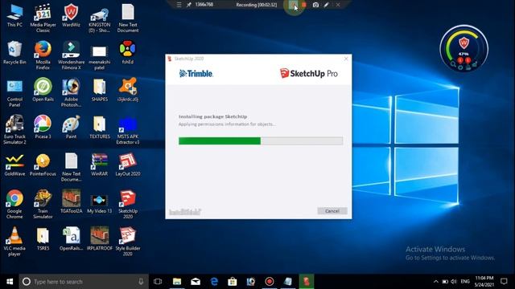Select the TSRE5 folder icon
Screen dimensions: 515x289
(x=43, y=239)
